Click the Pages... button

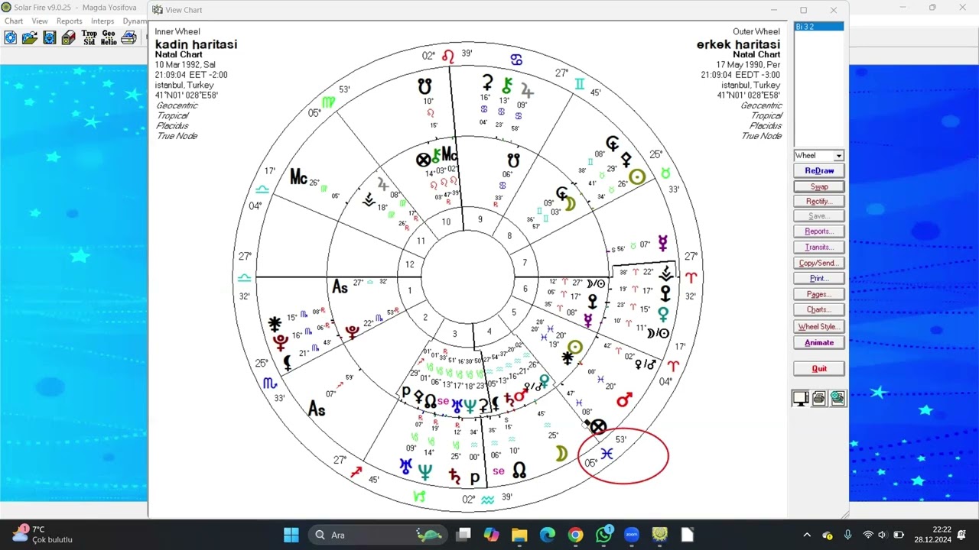pyautogui.click(x=819, y=294)
